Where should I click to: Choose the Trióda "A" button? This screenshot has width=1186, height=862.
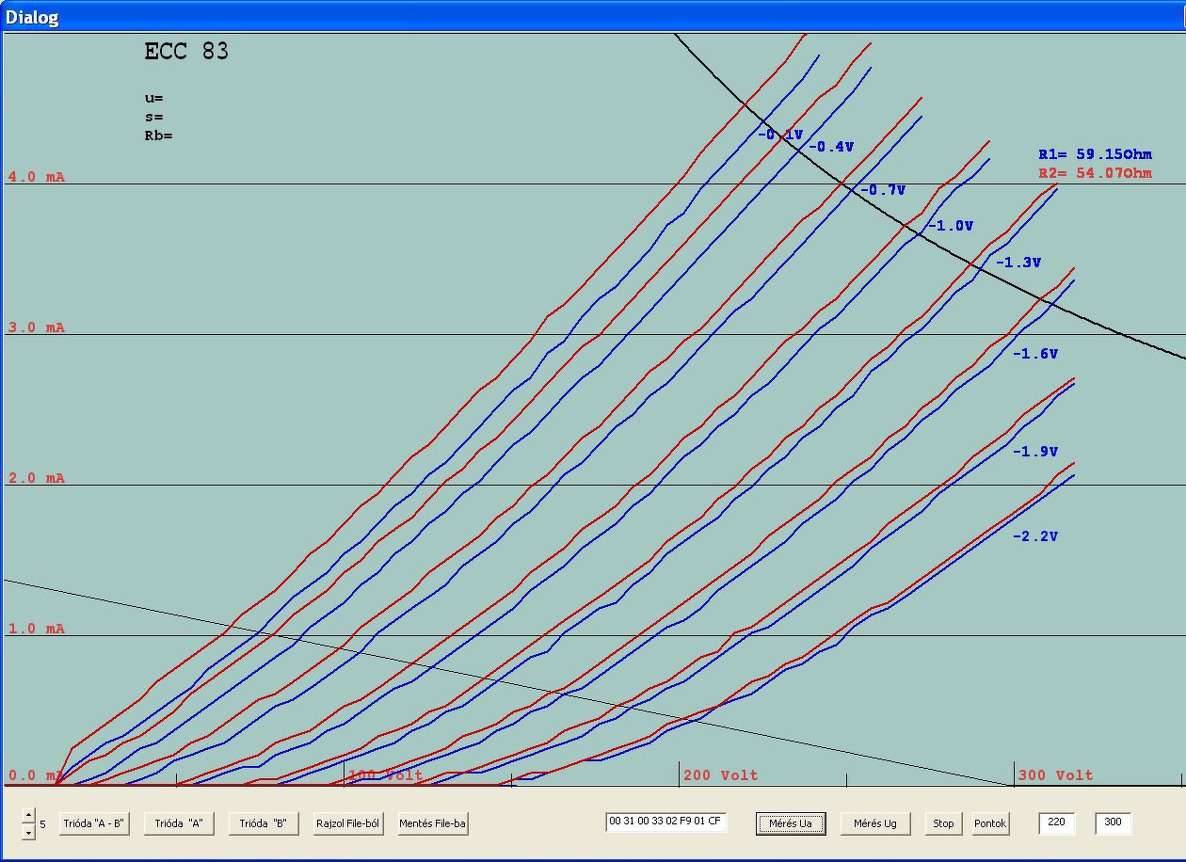pyautogui.click(x=179, y=823)
